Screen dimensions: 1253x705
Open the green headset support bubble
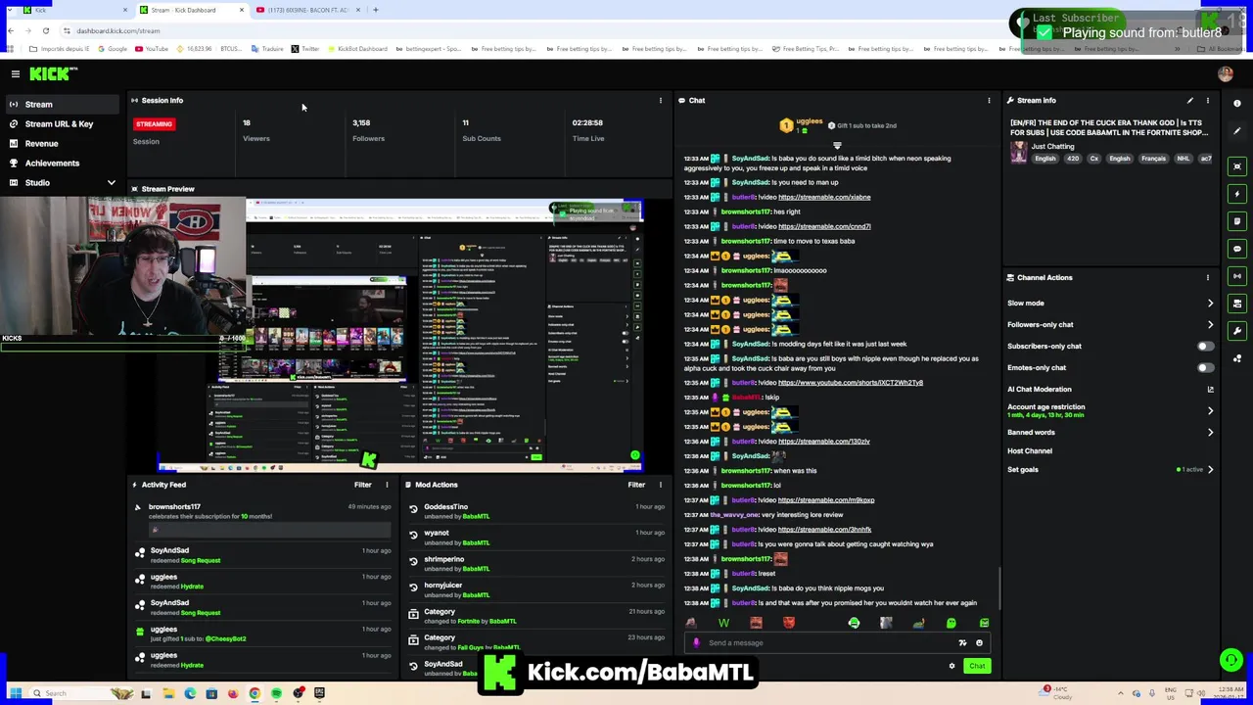(1230, 660)
